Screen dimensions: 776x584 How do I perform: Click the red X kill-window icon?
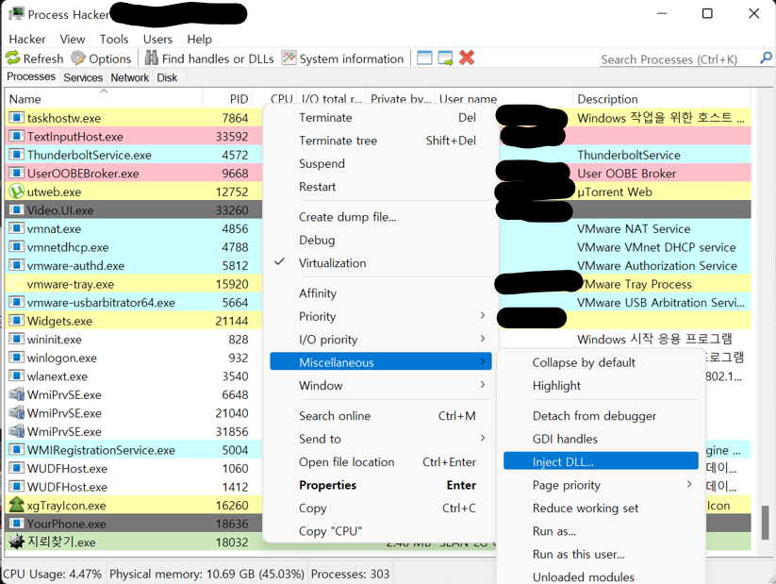click(466, 58)
